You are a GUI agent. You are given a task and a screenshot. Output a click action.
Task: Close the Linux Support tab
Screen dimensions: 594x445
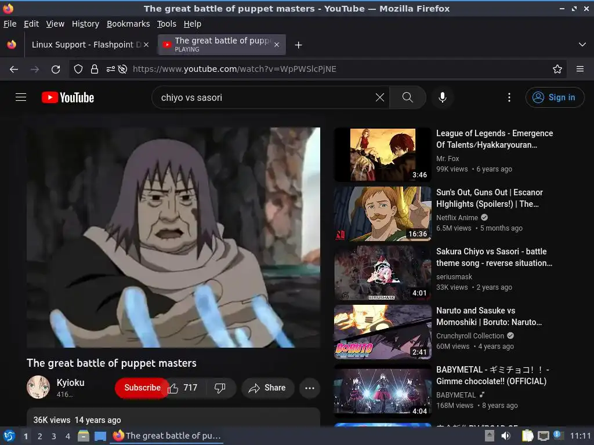pyautogui.click(x=146, y=45)
